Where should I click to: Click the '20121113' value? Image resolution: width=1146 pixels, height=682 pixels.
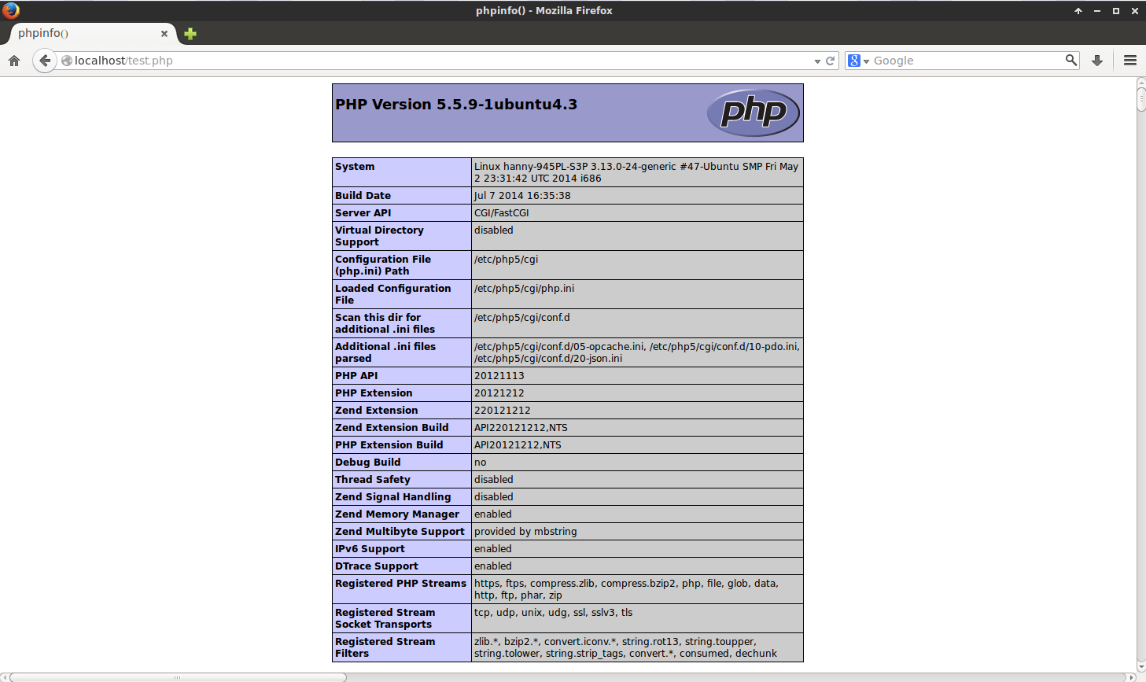click(x=499, y=376)
